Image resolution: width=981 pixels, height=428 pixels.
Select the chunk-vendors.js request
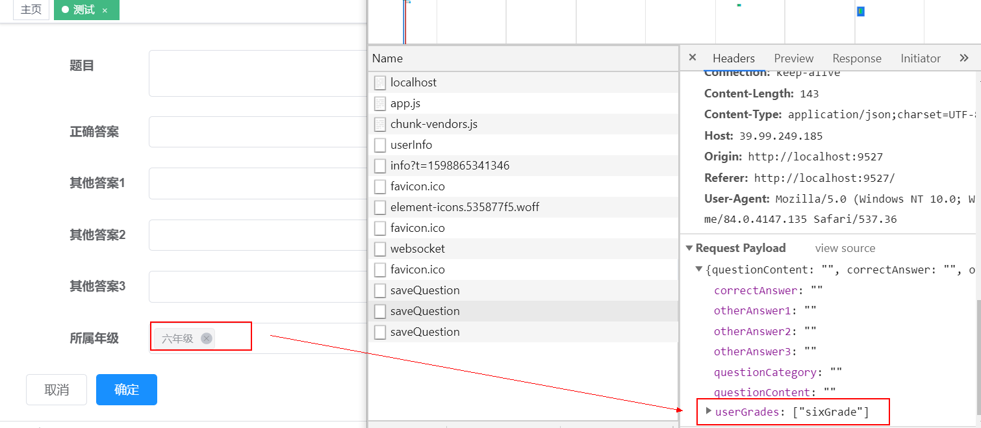click(524, 124)
